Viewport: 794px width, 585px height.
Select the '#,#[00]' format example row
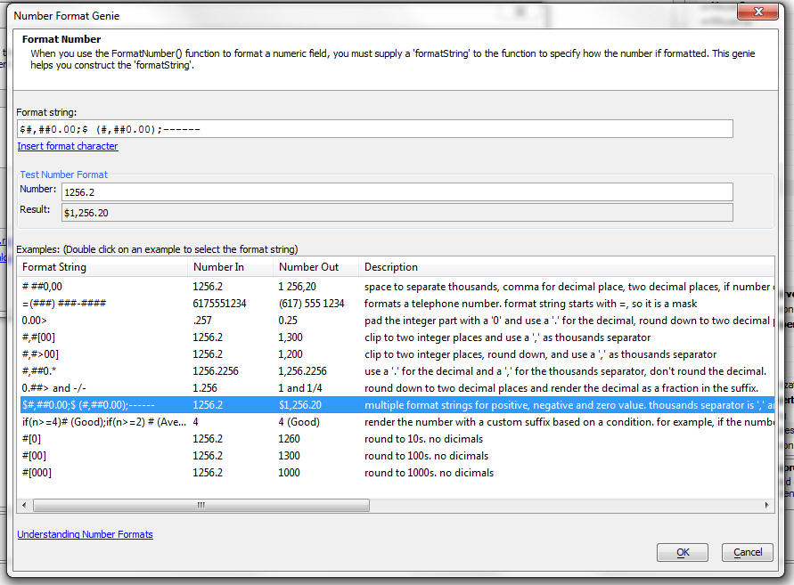[396, 337]
